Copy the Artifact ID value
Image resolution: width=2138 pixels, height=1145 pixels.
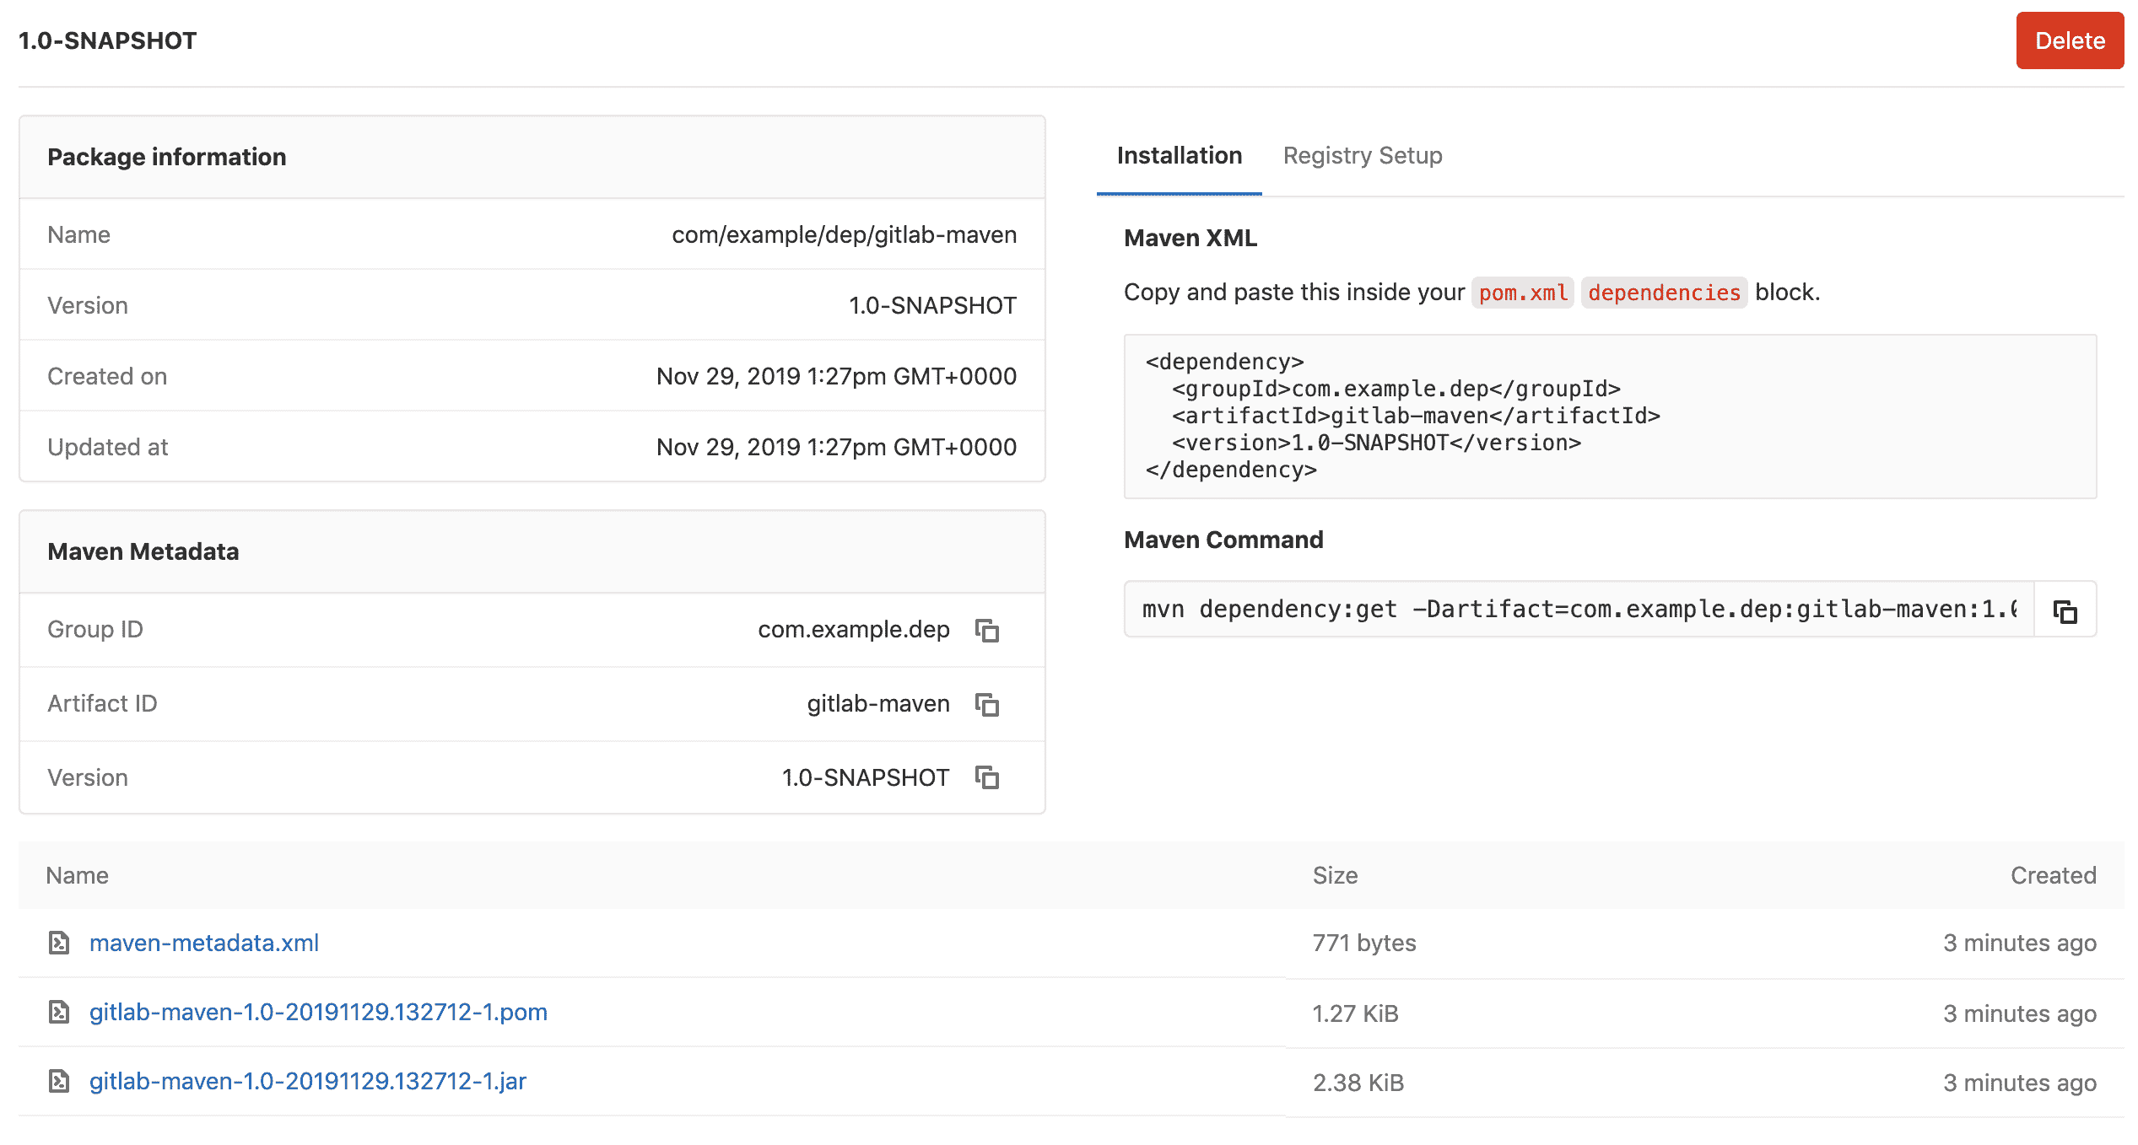[988, 704]
